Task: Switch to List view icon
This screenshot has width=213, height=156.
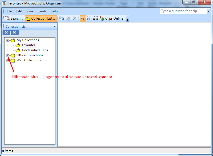Action: point(89,18)
